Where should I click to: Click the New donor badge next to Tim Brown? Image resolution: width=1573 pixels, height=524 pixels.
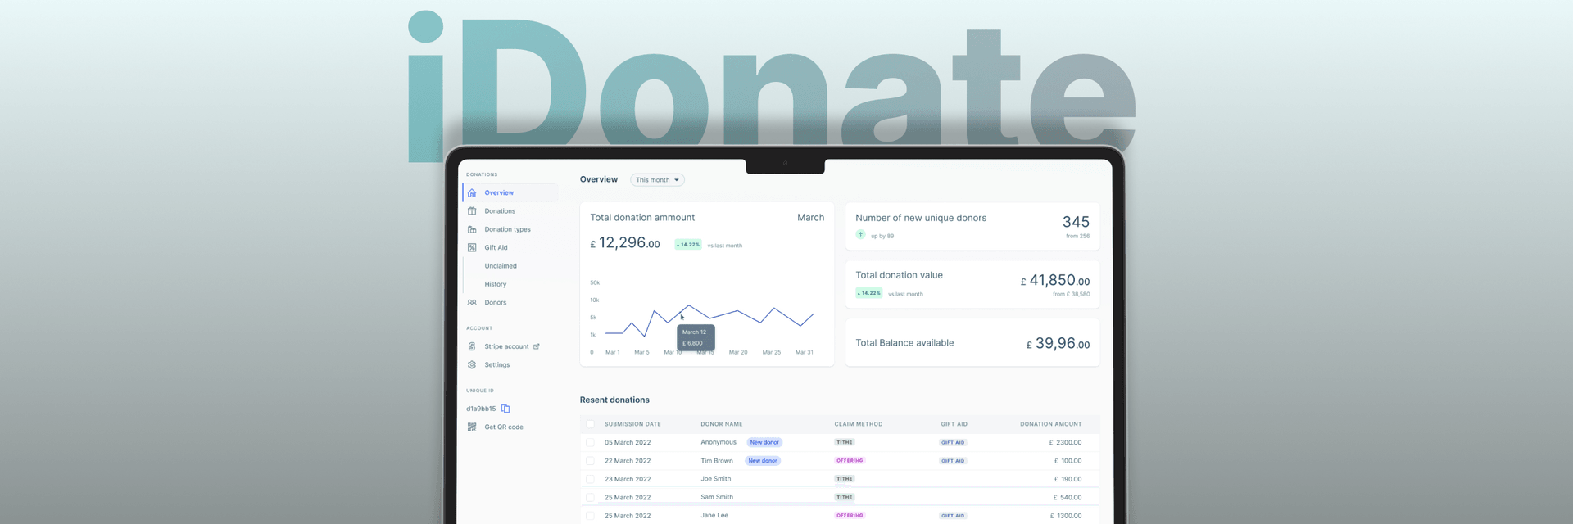click(x=763, y=461)
